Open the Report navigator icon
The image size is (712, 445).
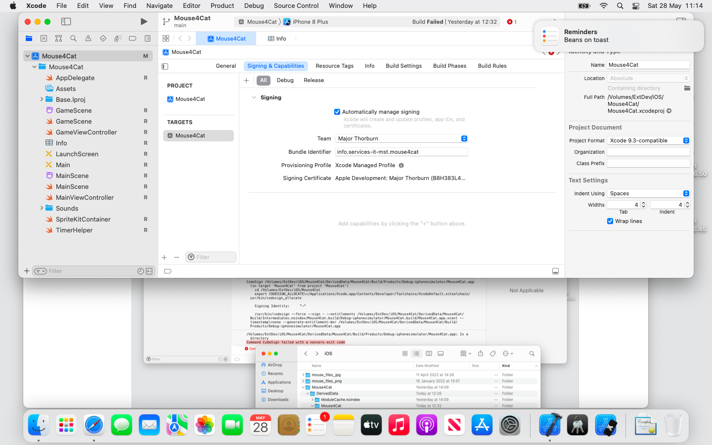[147, 39]
